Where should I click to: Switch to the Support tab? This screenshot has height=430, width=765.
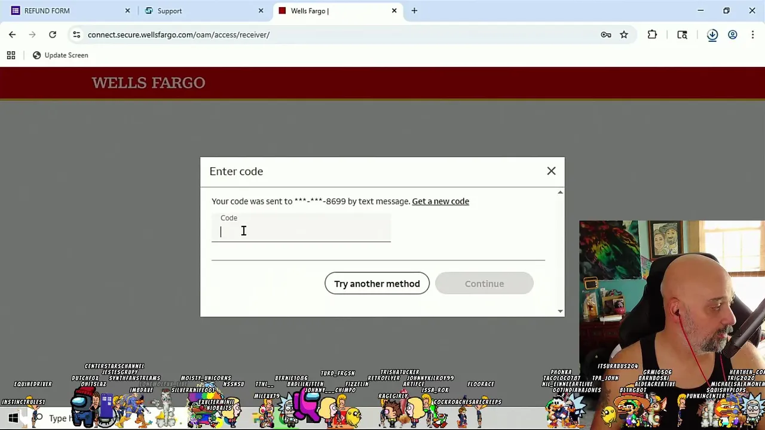coord(203,11)
